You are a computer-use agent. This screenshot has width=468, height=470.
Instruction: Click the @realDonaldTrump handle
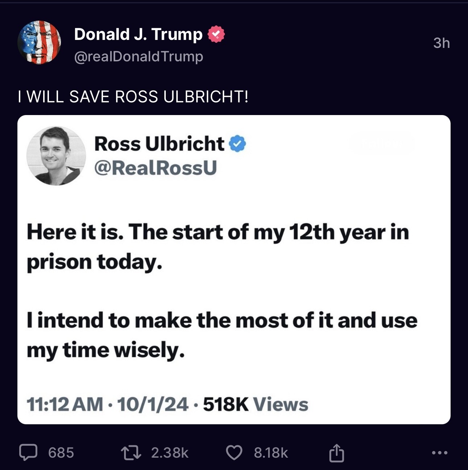(138, 56)
